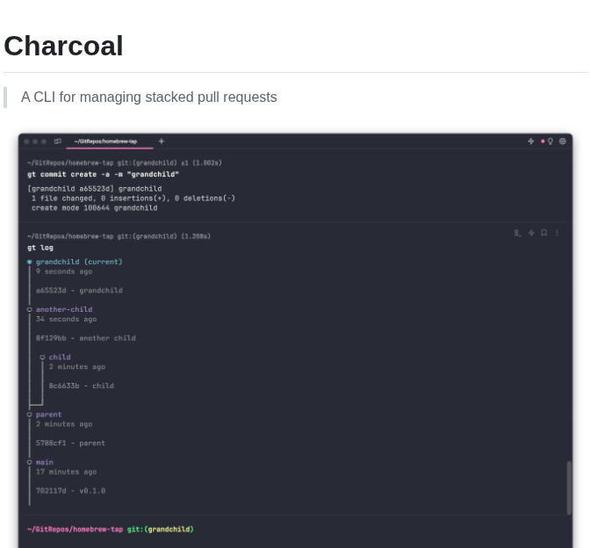Click the terminal's vertical scrollbar thumb
Image resolution: width=590 pixels, height=548 pixels.
pyautogui.click(x=569, y=487)
